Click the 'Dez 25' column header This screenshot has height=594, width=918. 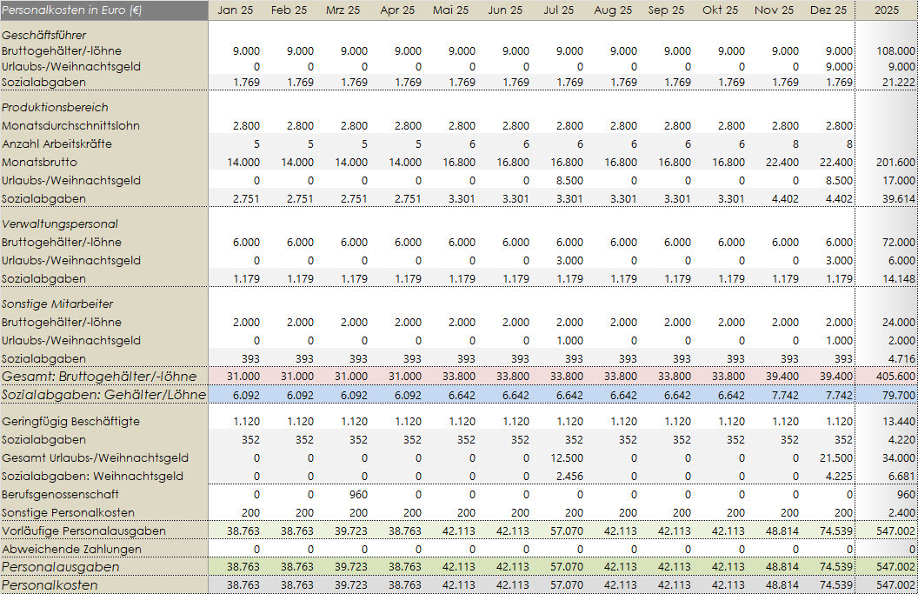tap(828, 10)
